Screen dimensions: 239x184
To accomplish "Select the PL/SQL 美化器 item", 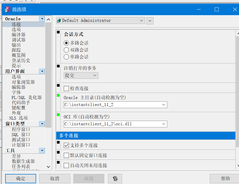I will (x=27, y=97).
